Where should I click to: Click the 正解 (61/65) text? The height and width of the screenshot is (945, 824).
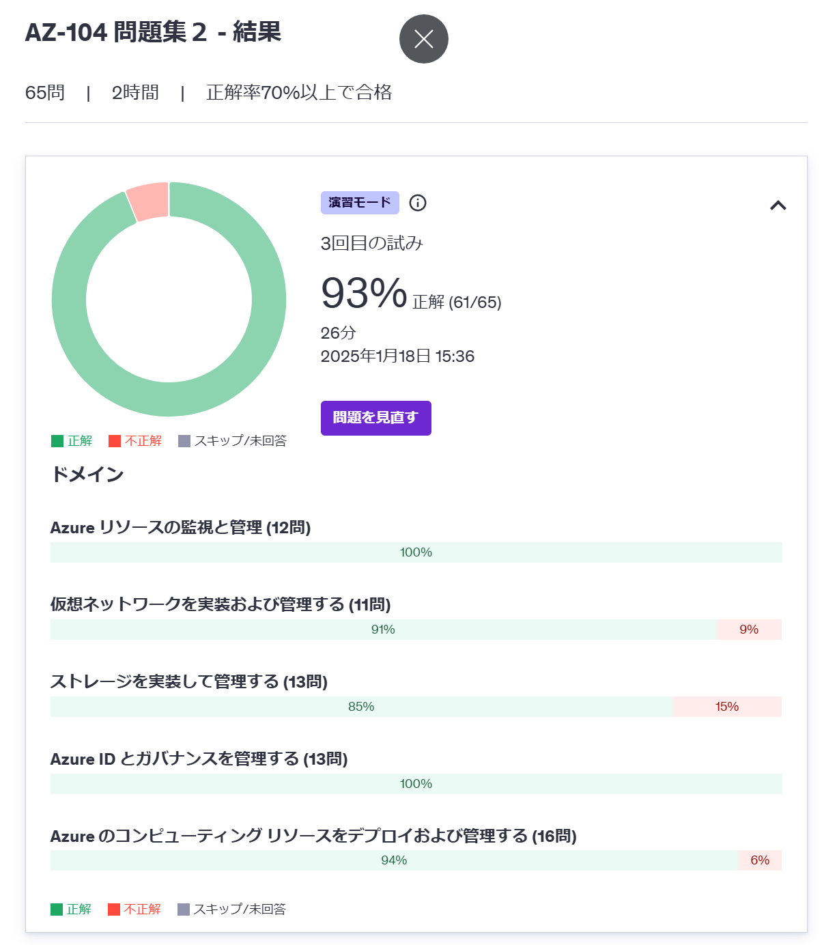pyautogui.click(x=457, y=302)
